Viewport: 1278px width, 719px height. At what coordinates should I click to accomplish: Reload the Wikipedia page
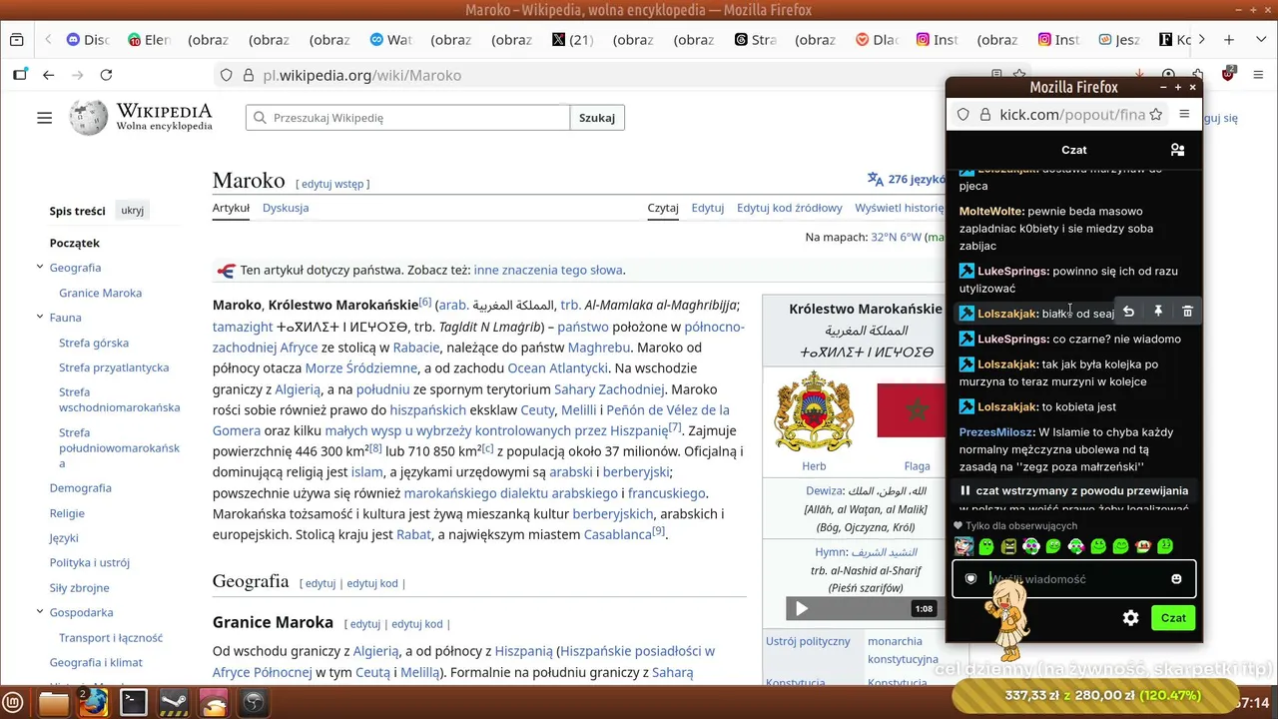click(x=106, y=75)
